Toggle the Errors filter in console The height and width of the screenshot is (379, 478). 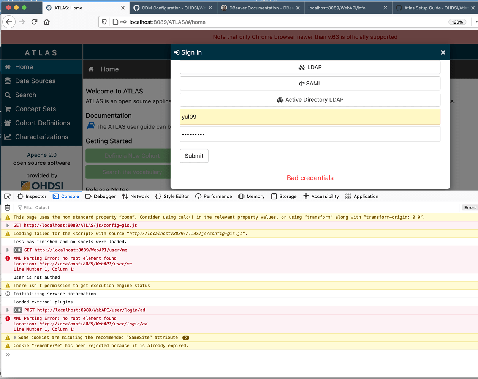pyautogui.click(x=470, y=208)
